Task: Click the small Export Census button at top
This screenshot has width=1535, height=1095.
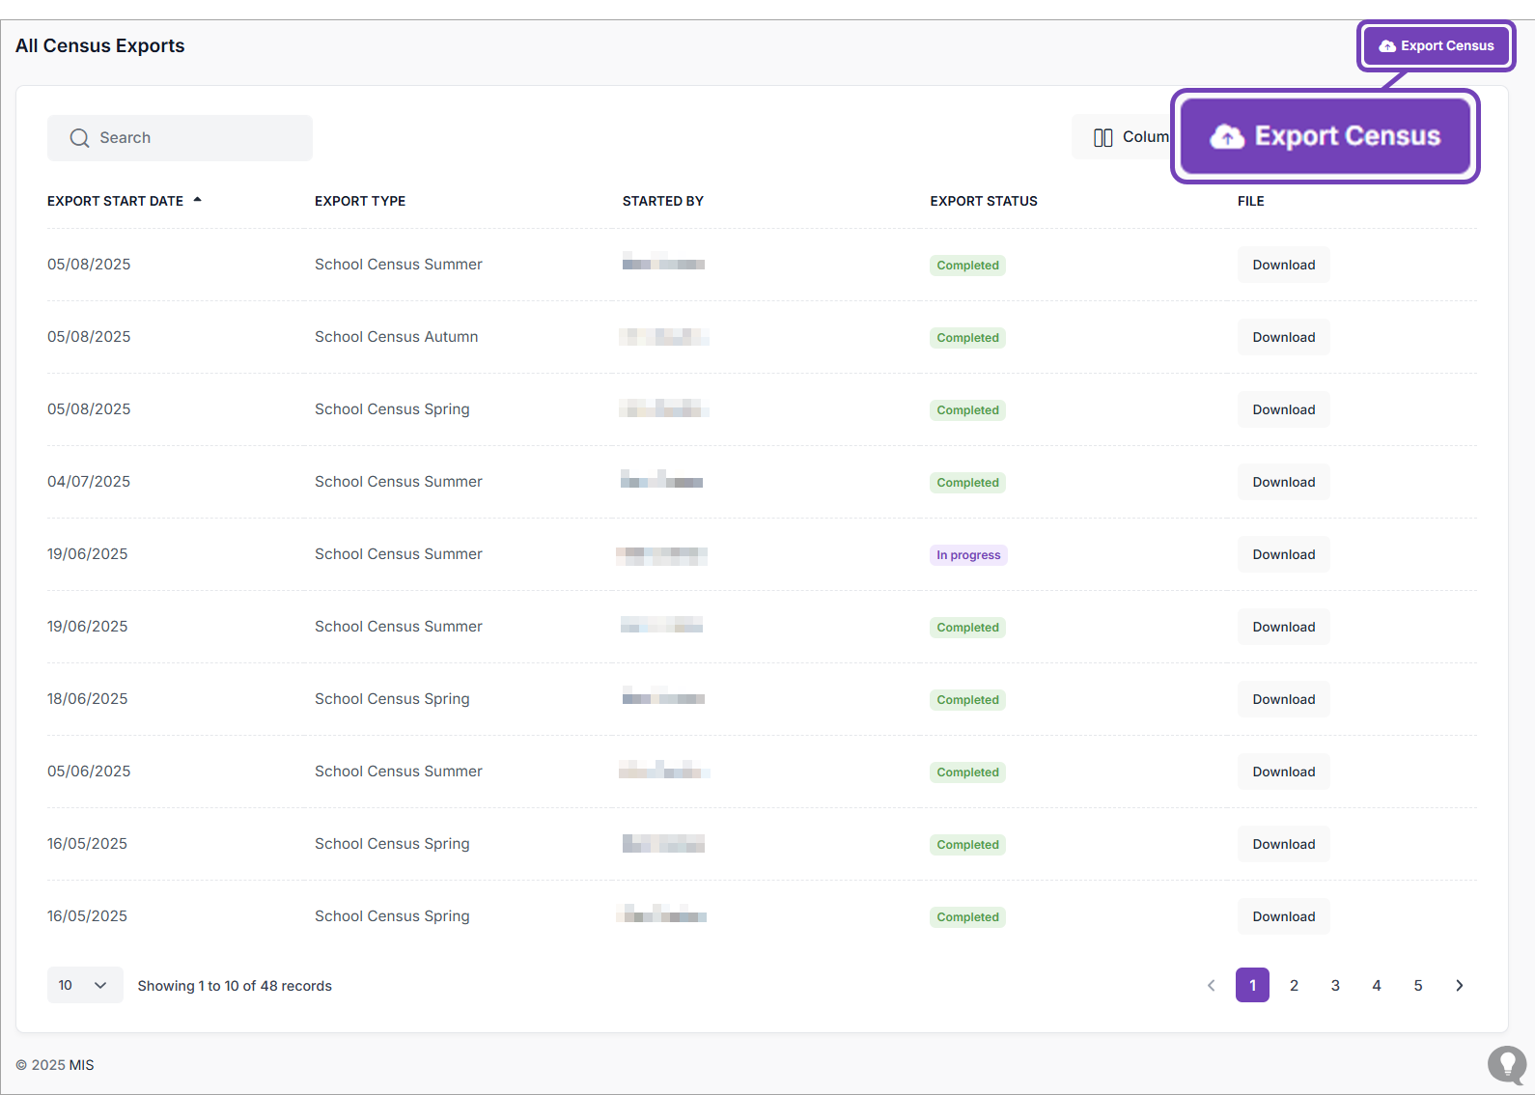Action: (1436, 45)
